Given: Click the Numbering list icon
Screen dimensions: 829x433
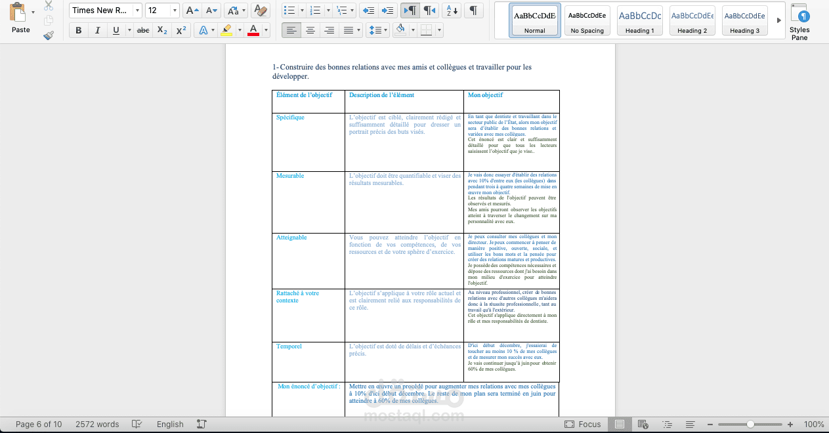Looking at the screenshot, I should [315, 10].
